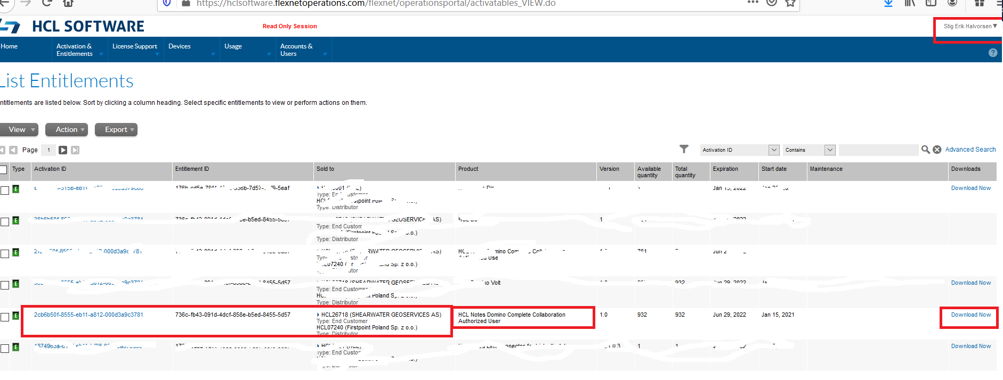Clear search with the X icon
This screenshot has height=380, width=1003.
pos(937,150)
